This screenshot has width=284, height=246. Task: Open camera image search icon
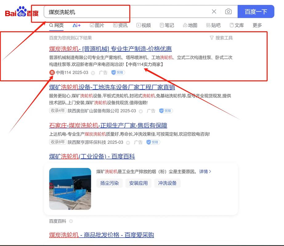pos(228,12)
